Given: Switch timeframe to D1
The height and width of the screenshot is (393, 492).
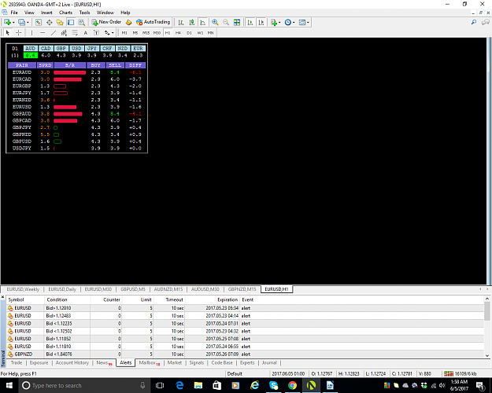Looking at the screenshot, I should [189, 32].
